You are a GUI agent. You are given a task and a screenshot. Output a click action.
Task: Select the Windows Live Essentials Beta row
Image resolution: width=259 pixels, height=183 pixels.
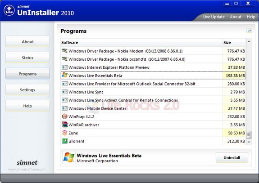pos(153,76)
